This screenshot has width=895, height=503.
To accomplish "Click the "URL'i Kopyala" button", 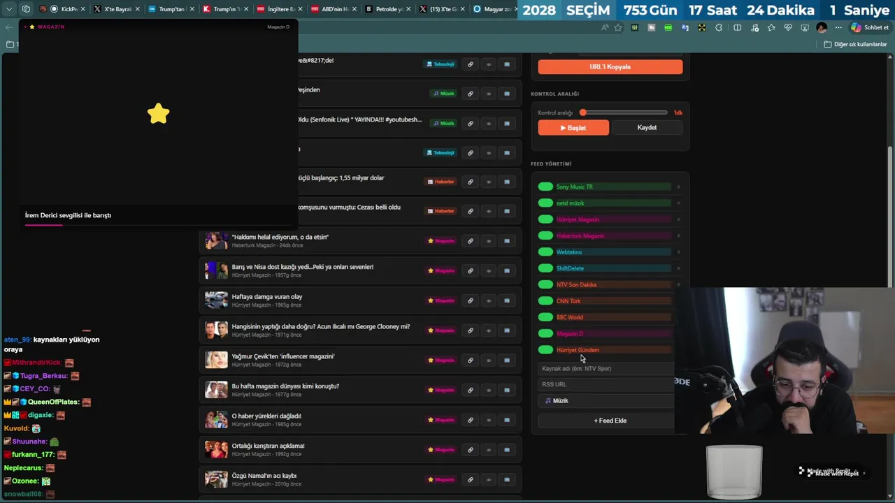I will tap(610, 67).
